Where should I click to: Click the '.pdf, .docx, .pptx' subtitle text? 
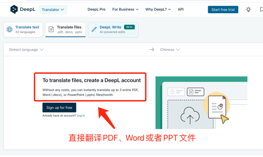pos(69,32)
